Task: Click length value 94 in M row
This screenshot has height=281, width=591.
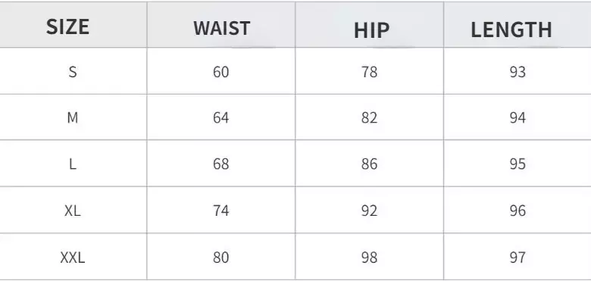Action: [518, 118]
